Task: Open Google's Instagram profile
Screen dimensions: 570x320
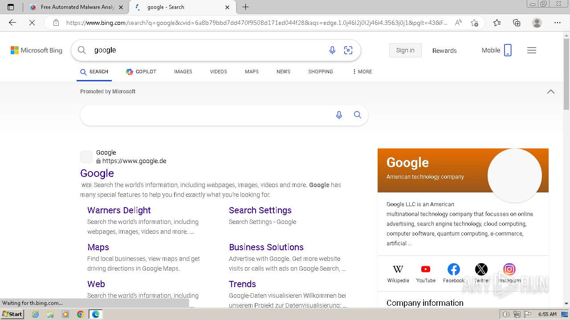Action: [x=509, y=273]
